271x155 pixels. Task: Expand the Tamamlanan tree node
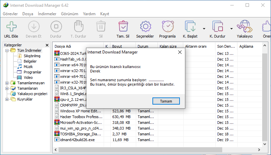[7, 88]
